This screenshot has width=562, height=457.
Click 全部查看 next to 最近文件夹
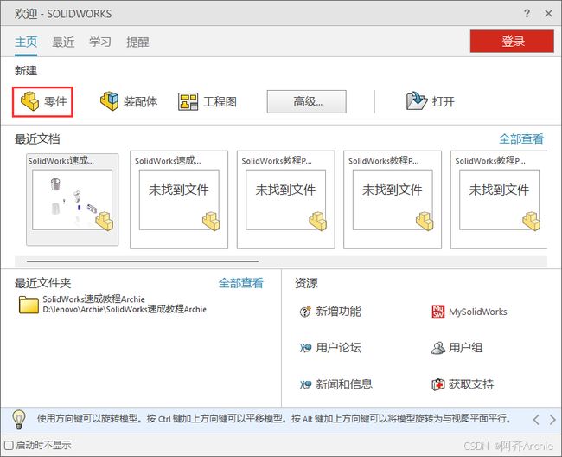coord(241,283)
